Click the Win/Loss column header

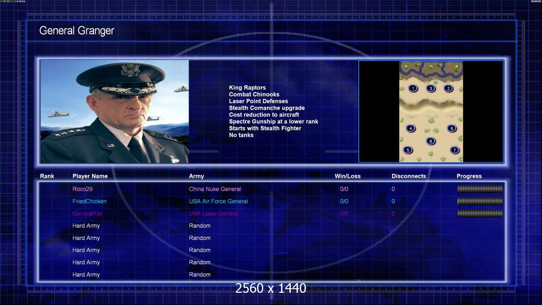click(x=347, y=176)
